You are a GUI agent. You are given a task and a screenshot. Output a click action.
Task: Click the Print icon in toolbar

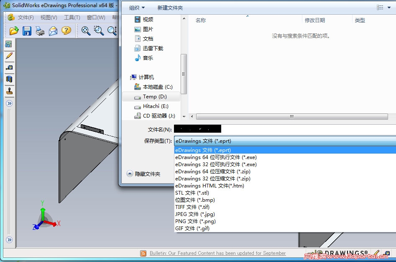40,31
